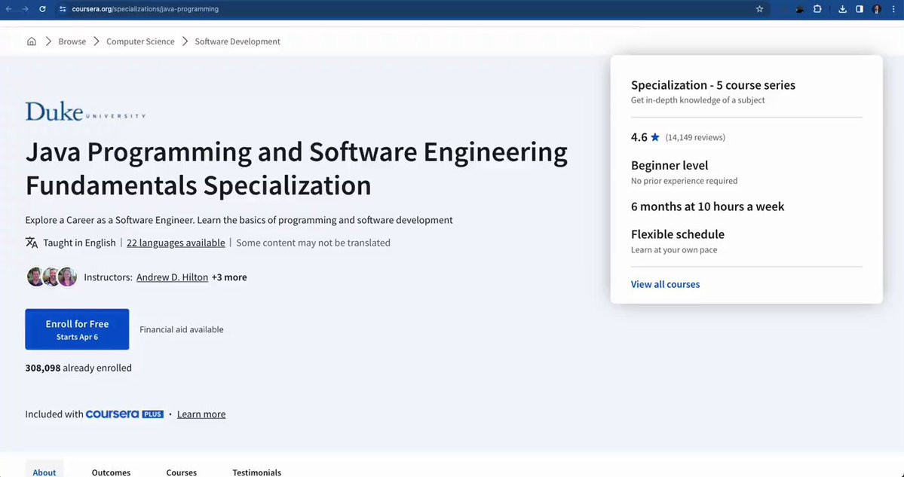
Task: Click the Coursera Plus logo
Action: coord(124,414)
